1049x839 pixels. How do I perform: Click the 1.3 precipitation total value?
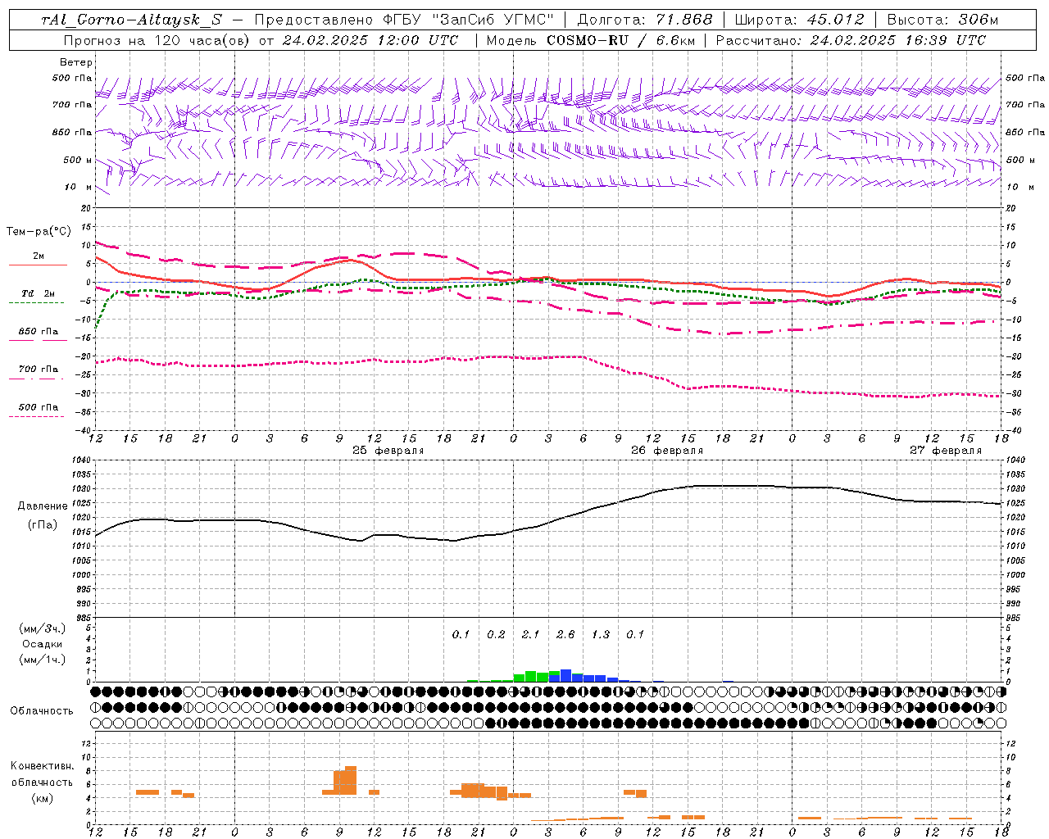[x=601, y=634]
